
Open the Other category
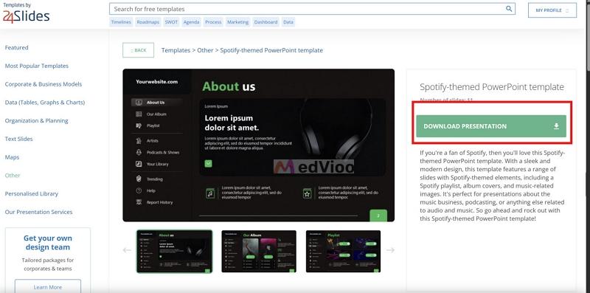[13, 176]
